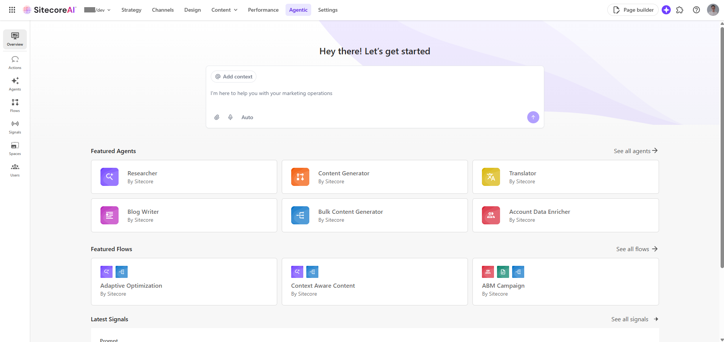This screenshot has height=342, width=724.
Task: Expand the Add context selector
Action: coord(233,77)
